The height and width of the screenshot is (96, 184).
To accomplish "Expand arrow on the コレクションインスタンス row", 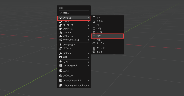I will click(89, 85).
